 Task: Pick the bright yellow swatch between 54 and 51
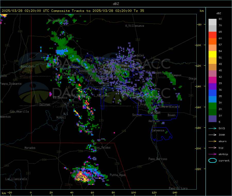(x=212, y=54)
